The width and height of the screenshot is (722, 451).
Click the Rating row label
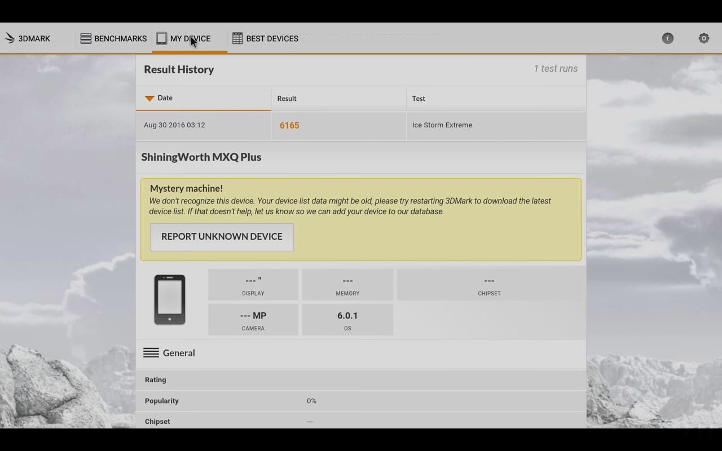coord(155,380)
